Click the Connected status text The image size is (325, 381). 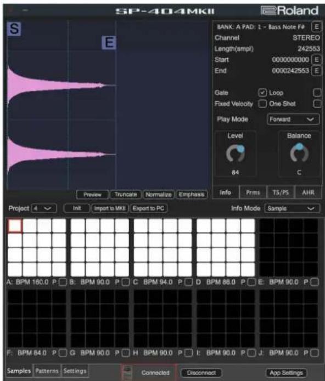coord(155,373)
